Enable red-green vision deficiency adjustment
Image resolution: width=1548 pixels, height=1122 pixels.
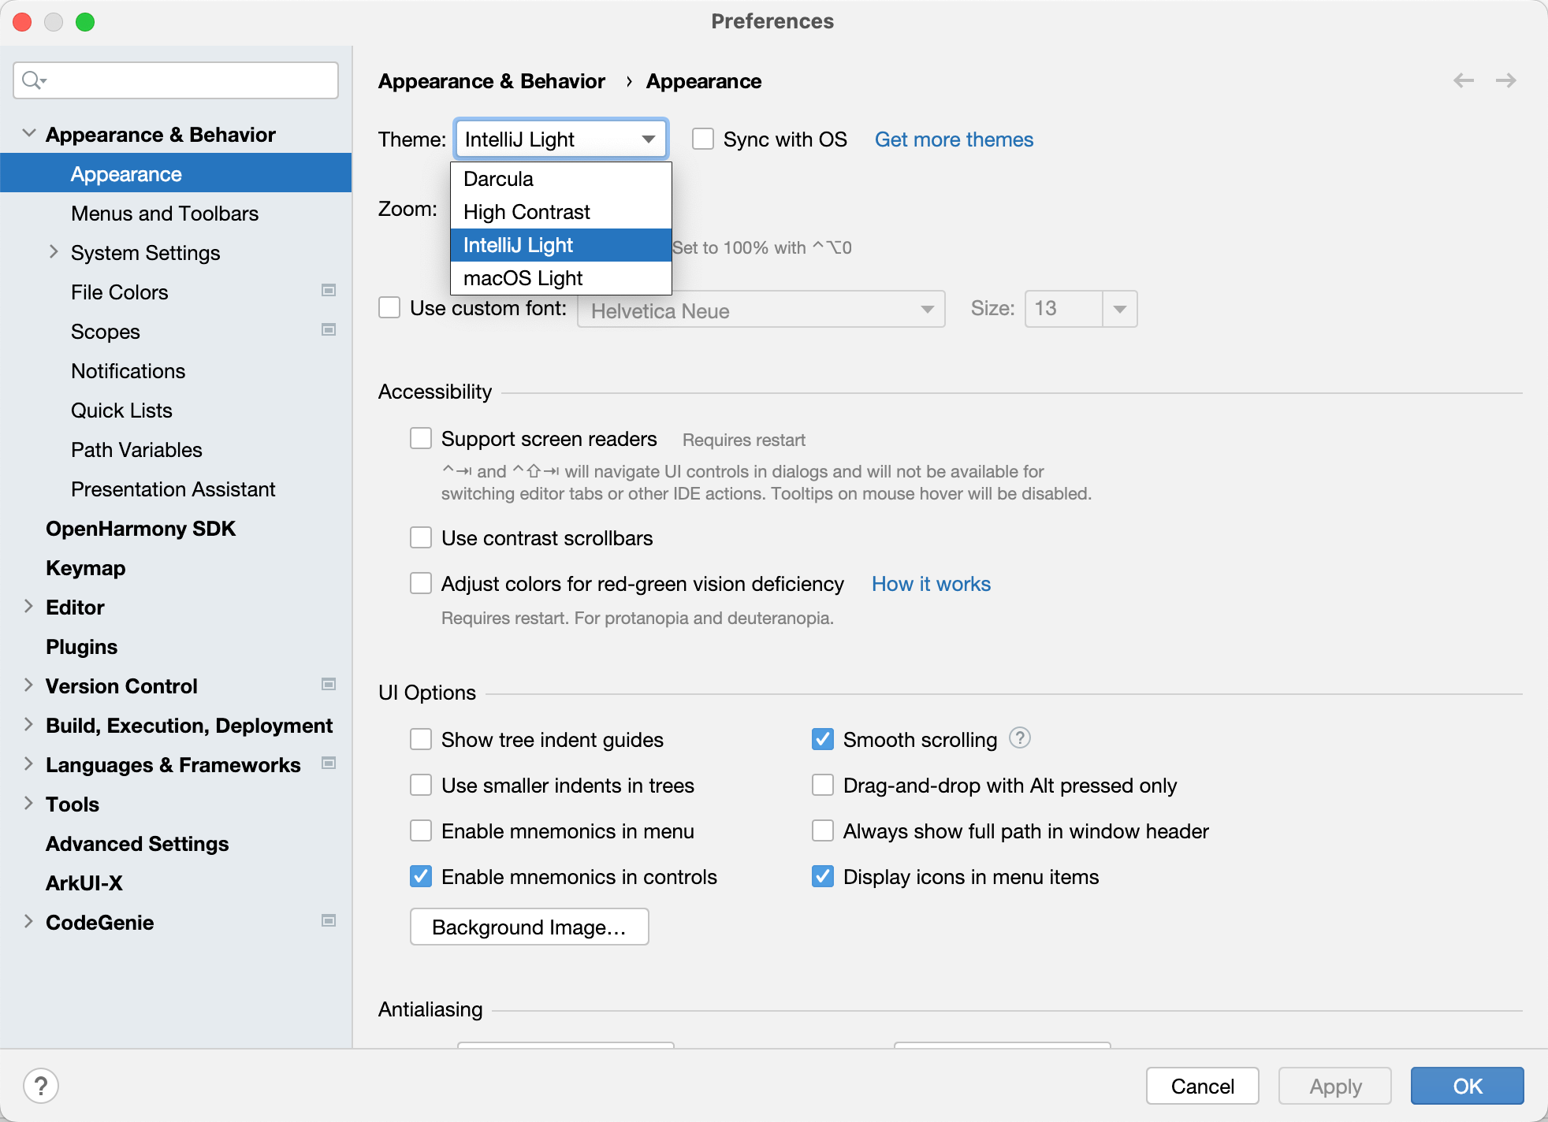(421, 583)
